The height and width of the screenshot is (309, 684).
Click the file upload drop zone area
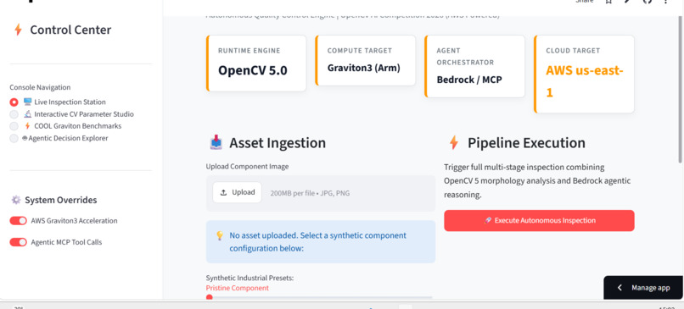click(321, 193)
